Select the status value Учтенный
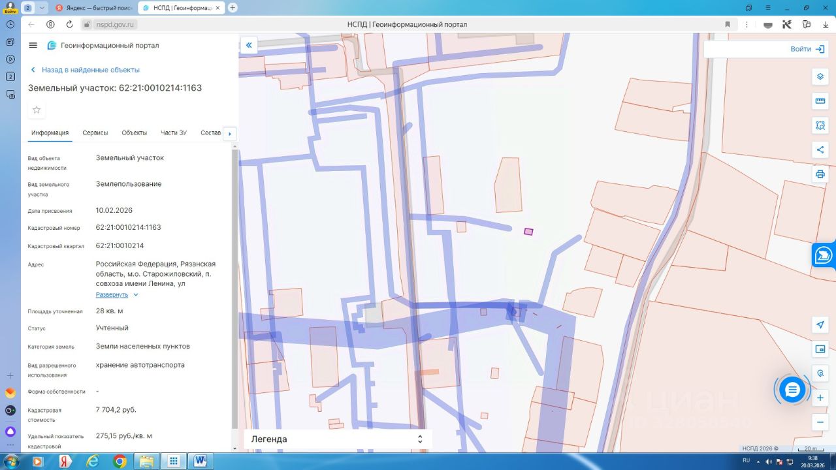The image size is (836, 470). 112,328
